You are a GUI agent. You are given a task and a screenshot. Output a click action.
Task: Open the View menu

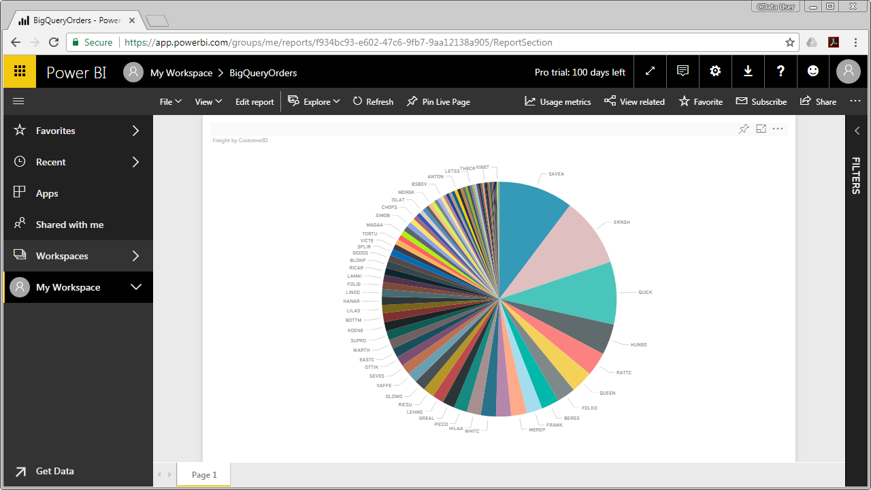click(x=208, y=101)
